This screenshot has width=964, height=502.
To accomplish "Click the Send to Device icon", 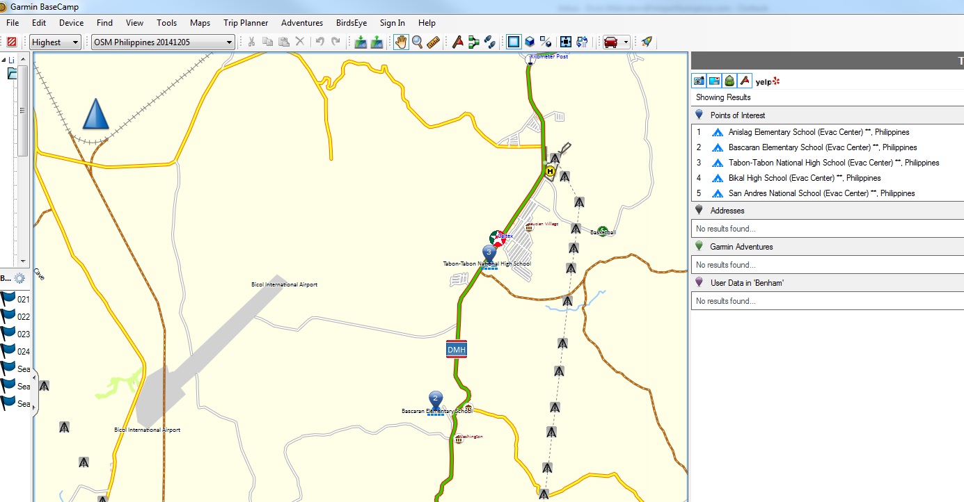I will pyautogui.click(x=361, y=42).
